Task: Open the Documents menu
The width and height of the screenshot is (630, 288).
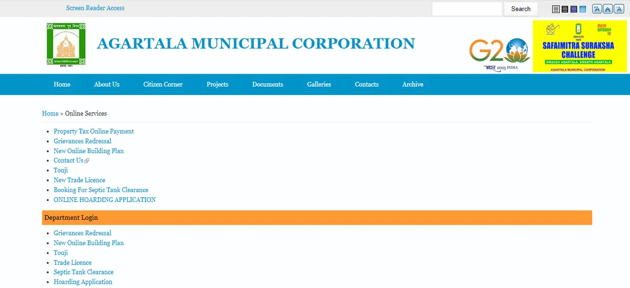Action: point(267,84)
